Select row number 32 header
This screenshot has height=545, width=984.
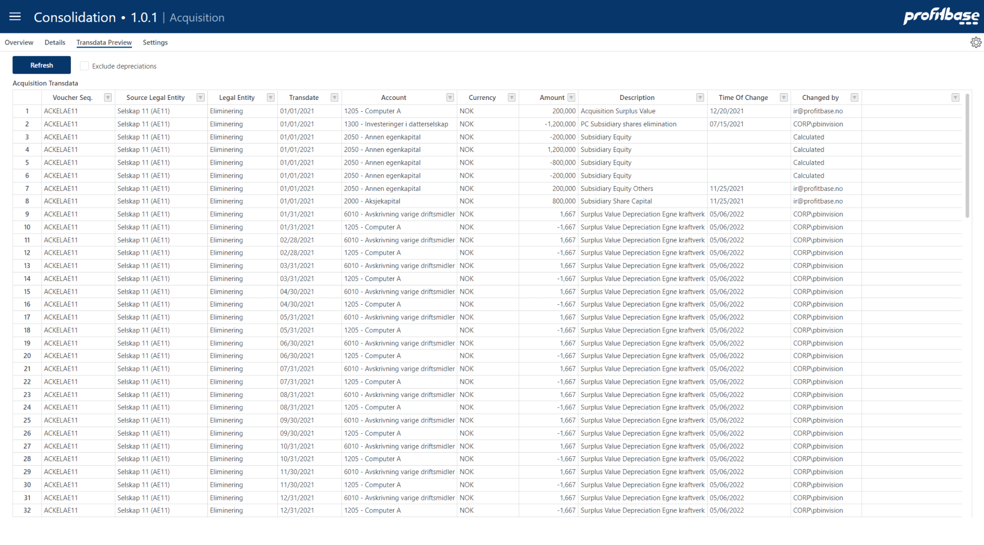click(27, 510)
